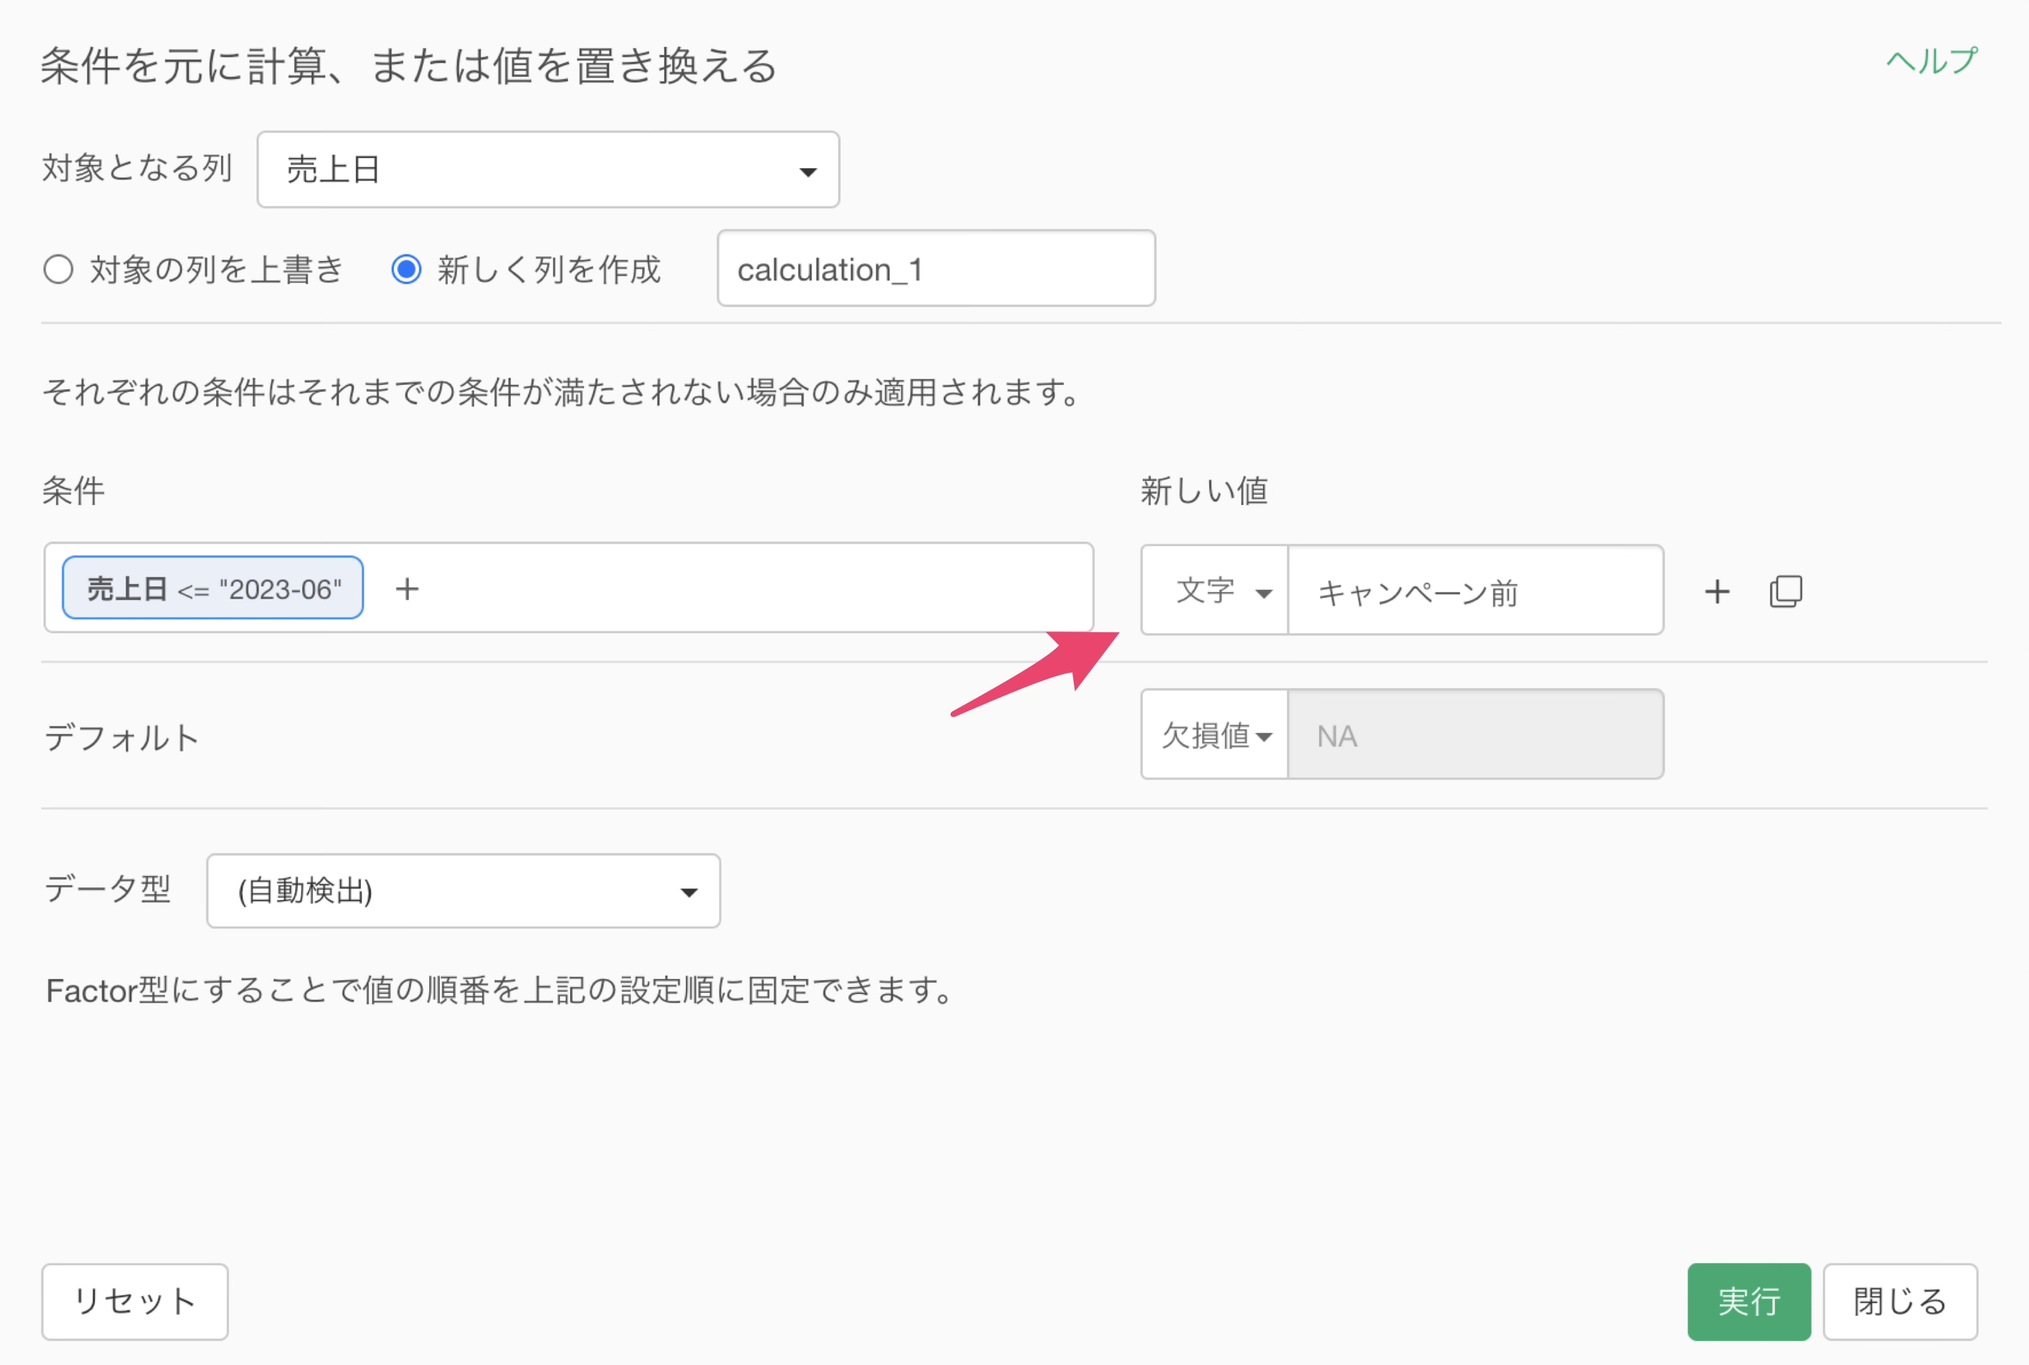Screen dimensions: 2029x1365
Task: Click the 閉じる button
Action: [1900, 1301]
